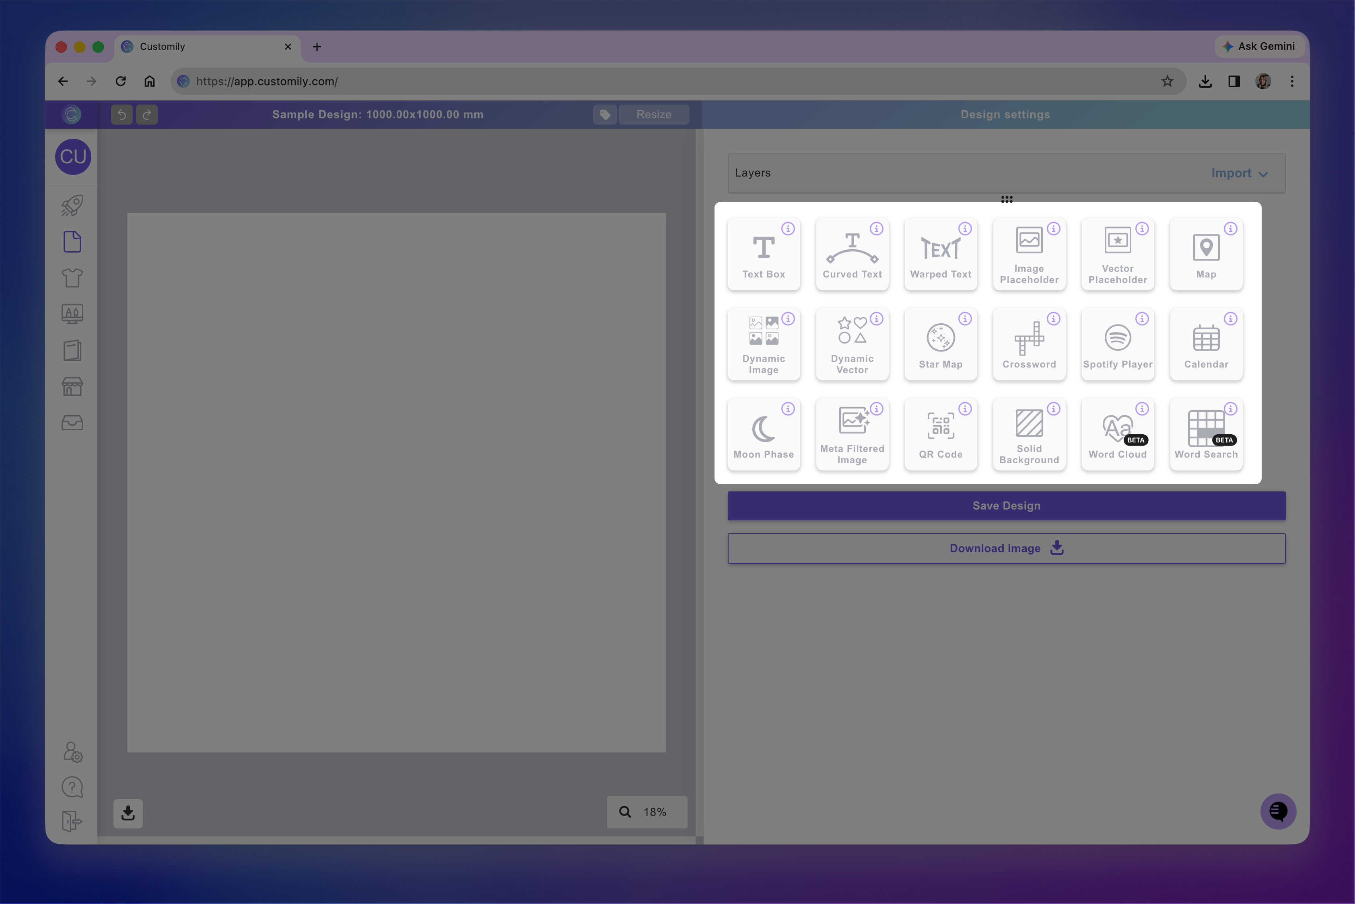
Task: Show info for QR Code
Action: [965, 409]
